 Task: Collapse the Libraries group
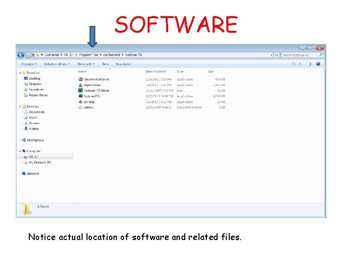point(20,107)
